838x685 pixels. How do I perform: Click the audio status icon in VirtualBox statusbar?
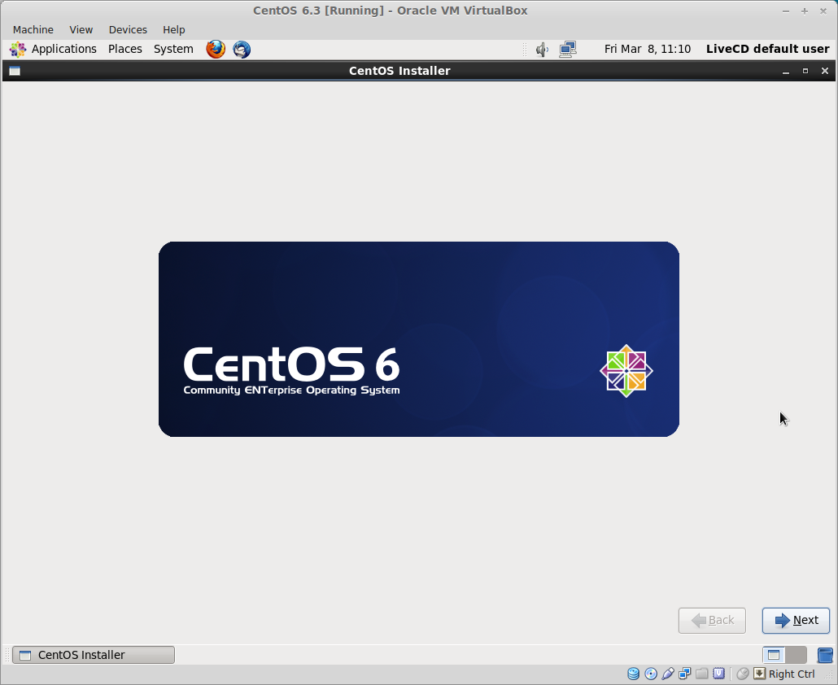click(x=718, y=674)
